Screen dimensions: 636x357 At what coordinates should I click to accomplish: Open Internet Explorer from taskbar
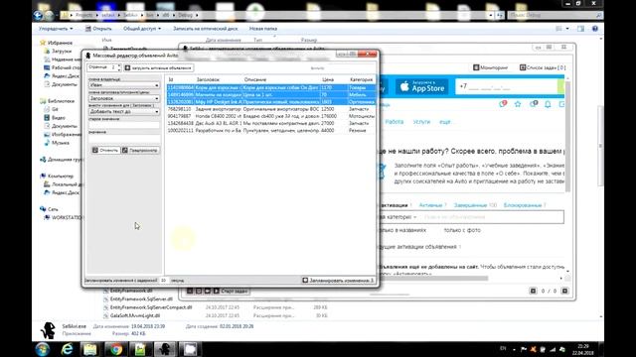click(x=67, y=349)
